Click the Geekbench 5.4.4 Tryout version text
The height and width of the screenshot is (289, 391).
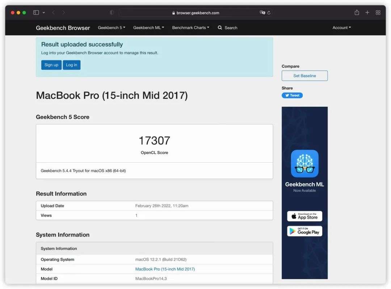click(x=83, y=171)
